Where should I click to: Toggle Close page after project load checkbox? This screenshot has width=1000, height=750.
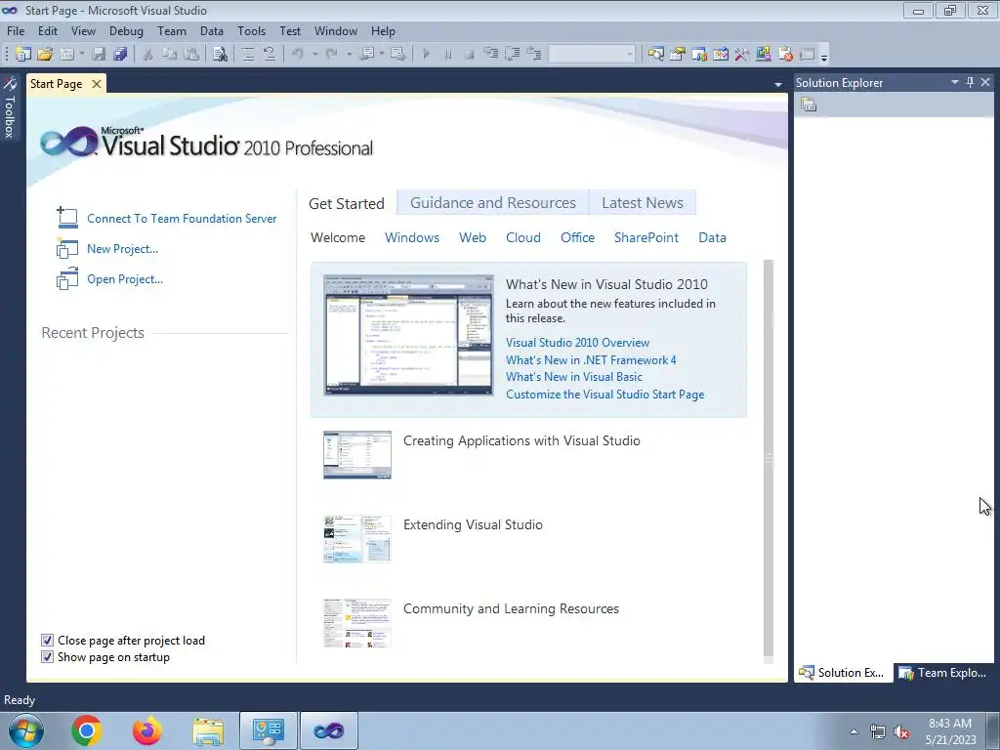tap(47, 641)
